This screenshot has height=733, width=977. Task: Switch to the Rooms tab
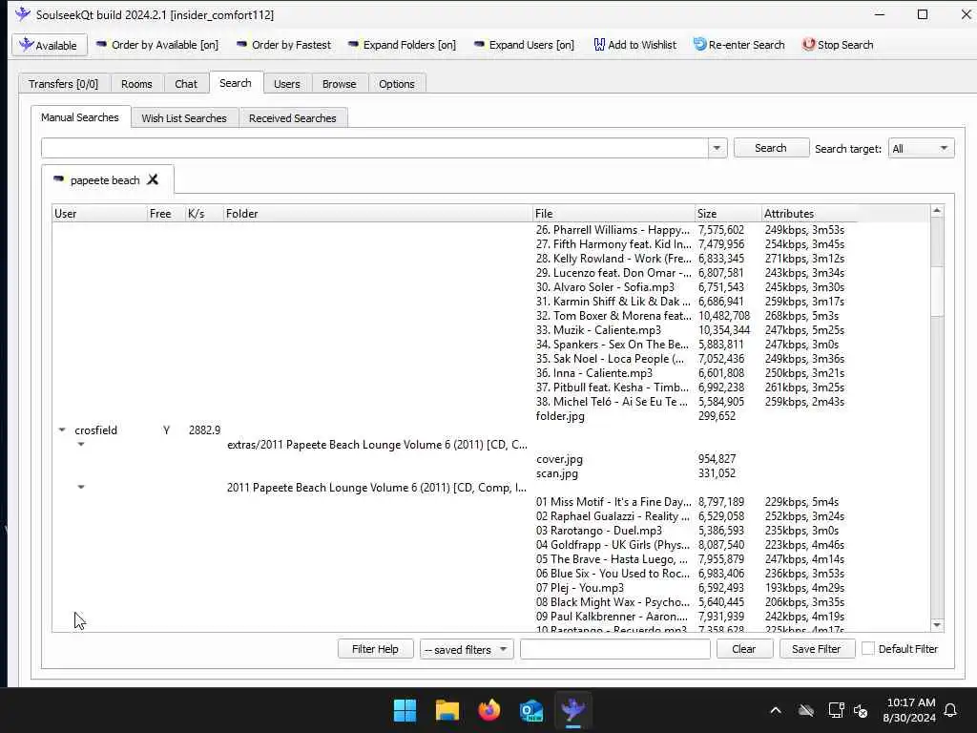[x=136, y=84]
